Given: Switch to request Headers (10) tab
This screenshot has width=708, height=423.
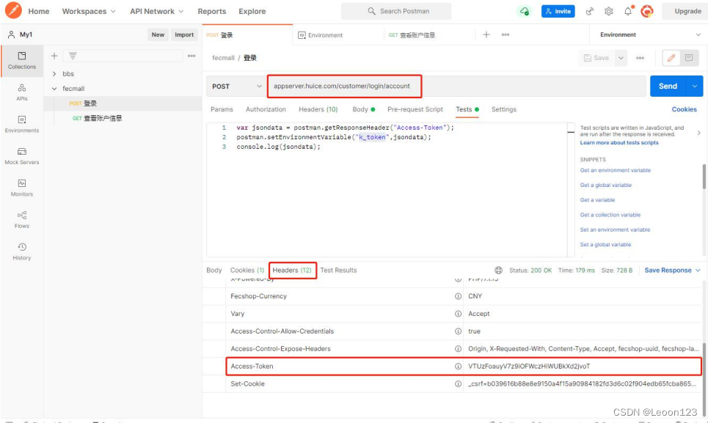Looking at the screenshot, I should (x=318, y=109).
